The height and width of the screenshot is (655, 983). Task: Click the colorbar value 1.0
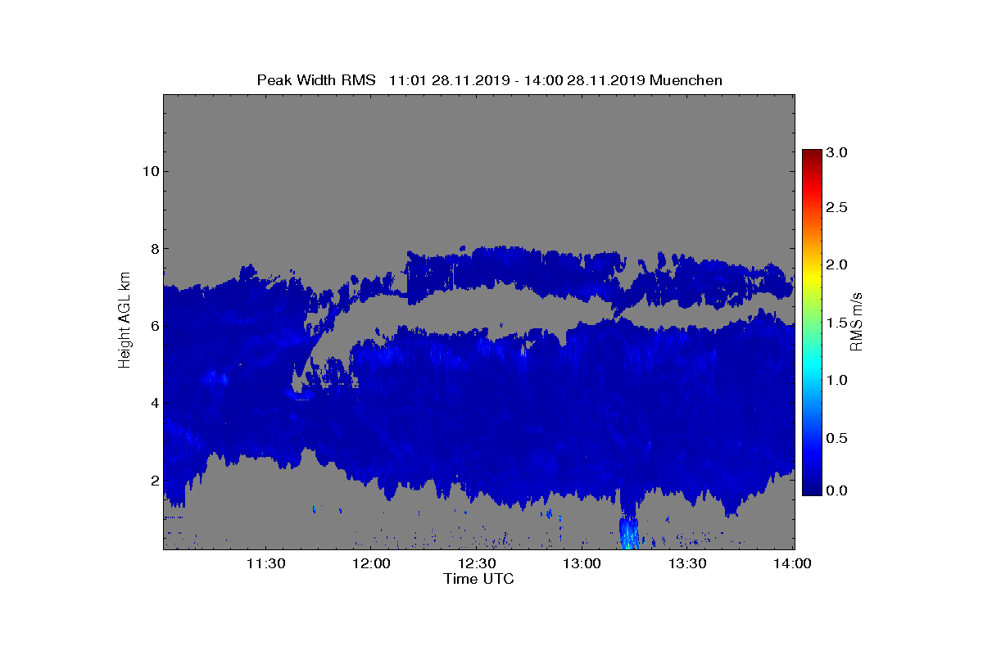coord(837,380)
